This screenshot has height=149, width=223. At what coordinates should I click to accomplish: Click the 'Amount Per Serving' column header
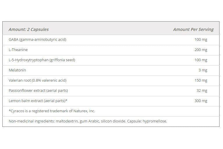193,29
